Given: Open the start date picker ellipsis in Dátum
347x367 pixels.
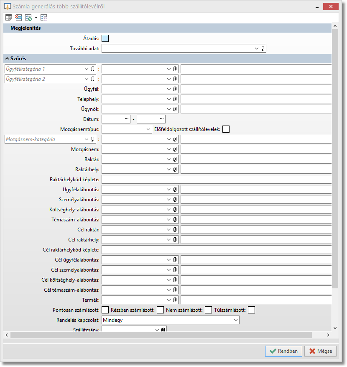Looking at the screenshot, I should pyautogui.click(x=127, y=119).
